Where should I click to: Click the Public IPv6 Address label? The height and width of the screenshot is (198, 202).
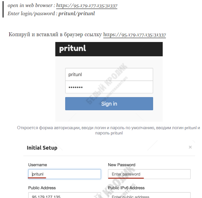(126, 188)
